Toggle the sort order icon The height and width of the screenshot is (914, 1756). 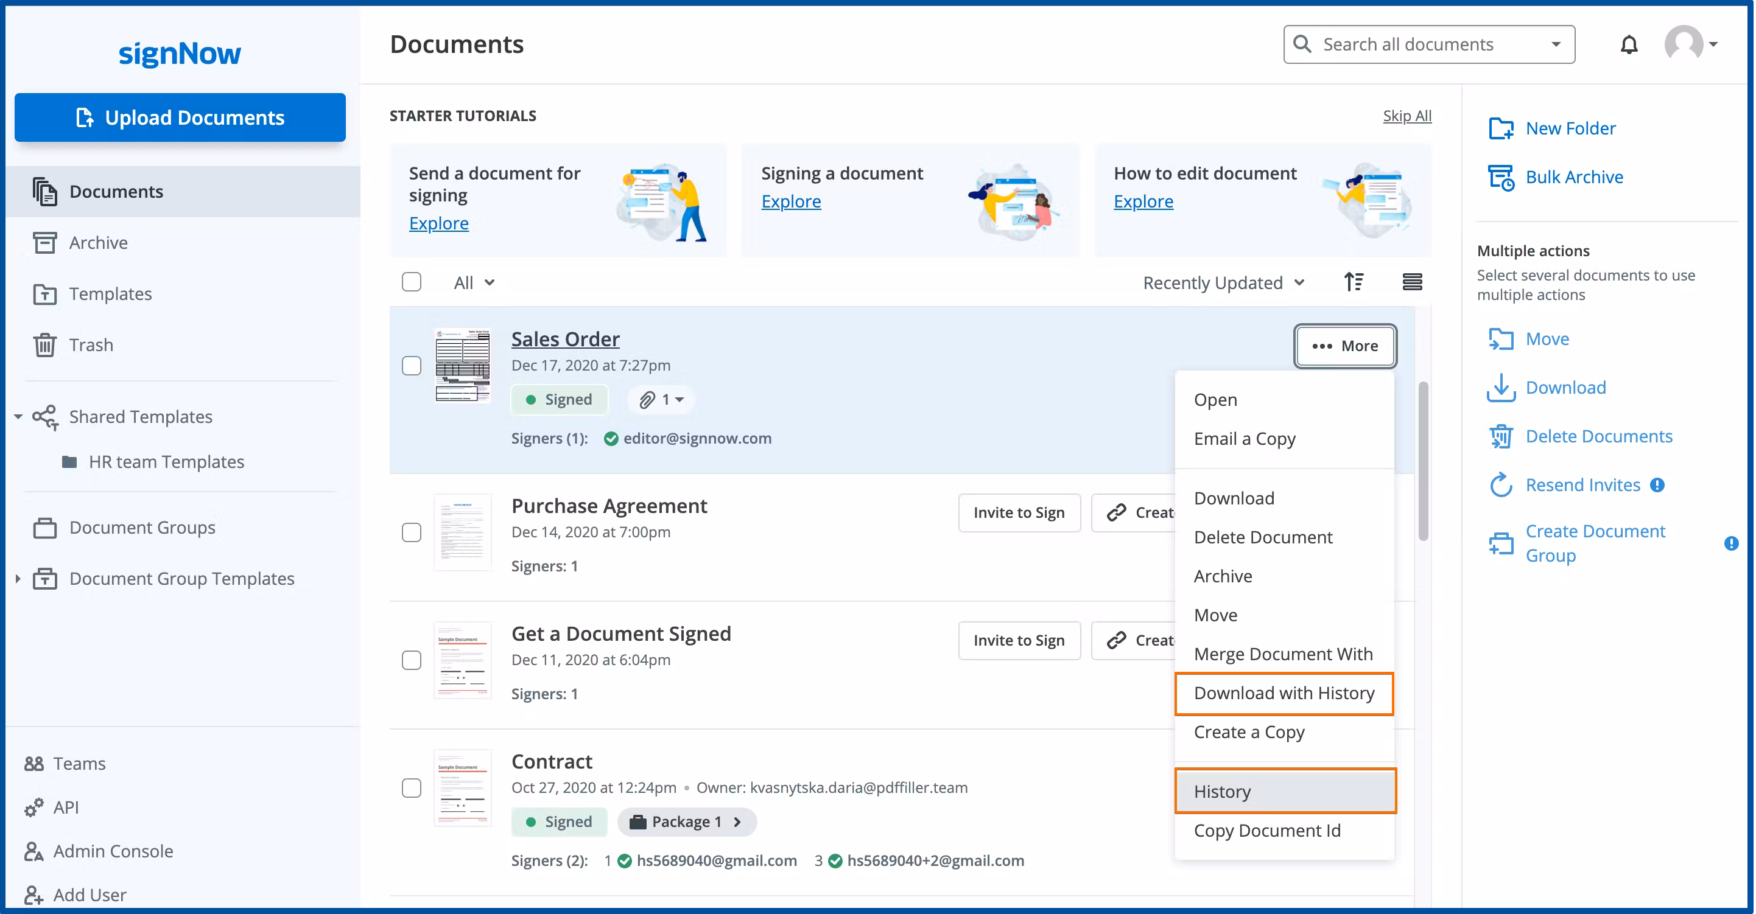(x=1354, y=282)
